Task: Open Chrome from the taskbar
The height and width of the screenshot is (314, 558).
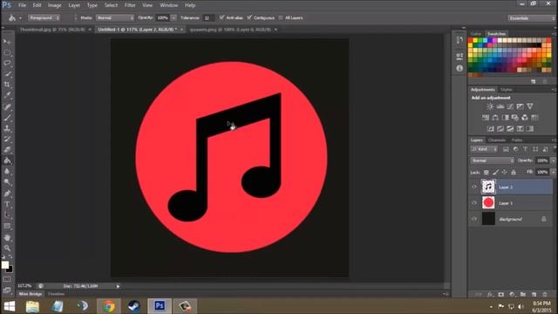Action: pos(109,306)
